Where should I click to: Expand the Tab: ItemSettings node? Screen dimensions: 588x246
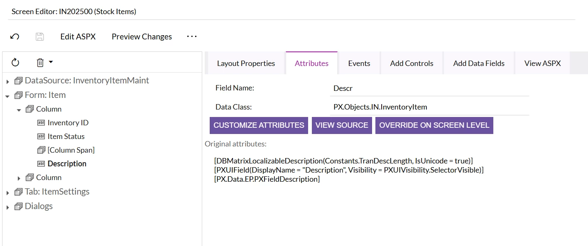tap(7, 193)
